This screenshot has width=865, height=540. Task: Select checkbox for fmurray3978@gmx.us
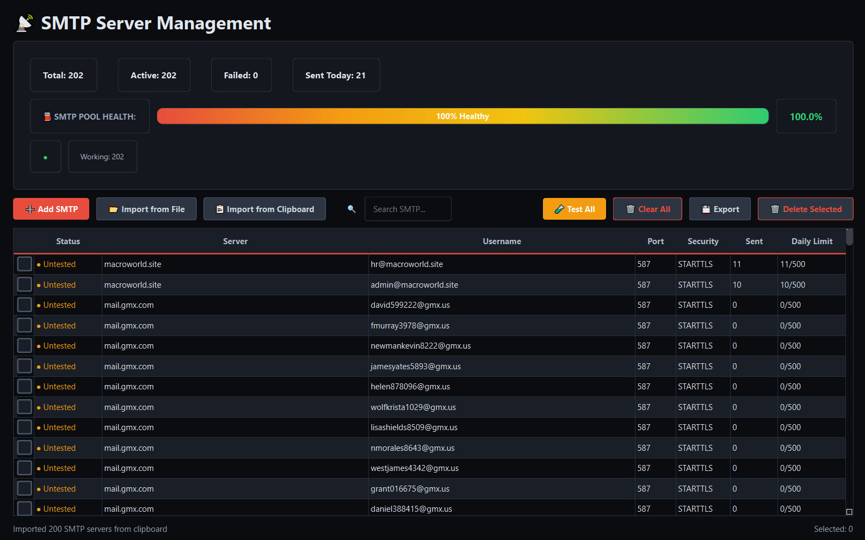24,325
